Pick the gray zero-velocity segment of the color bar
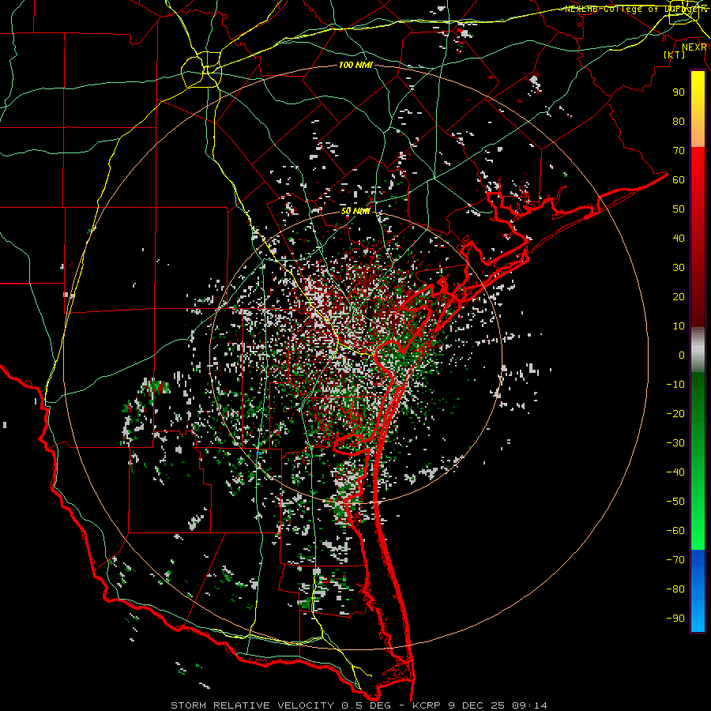 pyautogui.click(x=698, y=350)
